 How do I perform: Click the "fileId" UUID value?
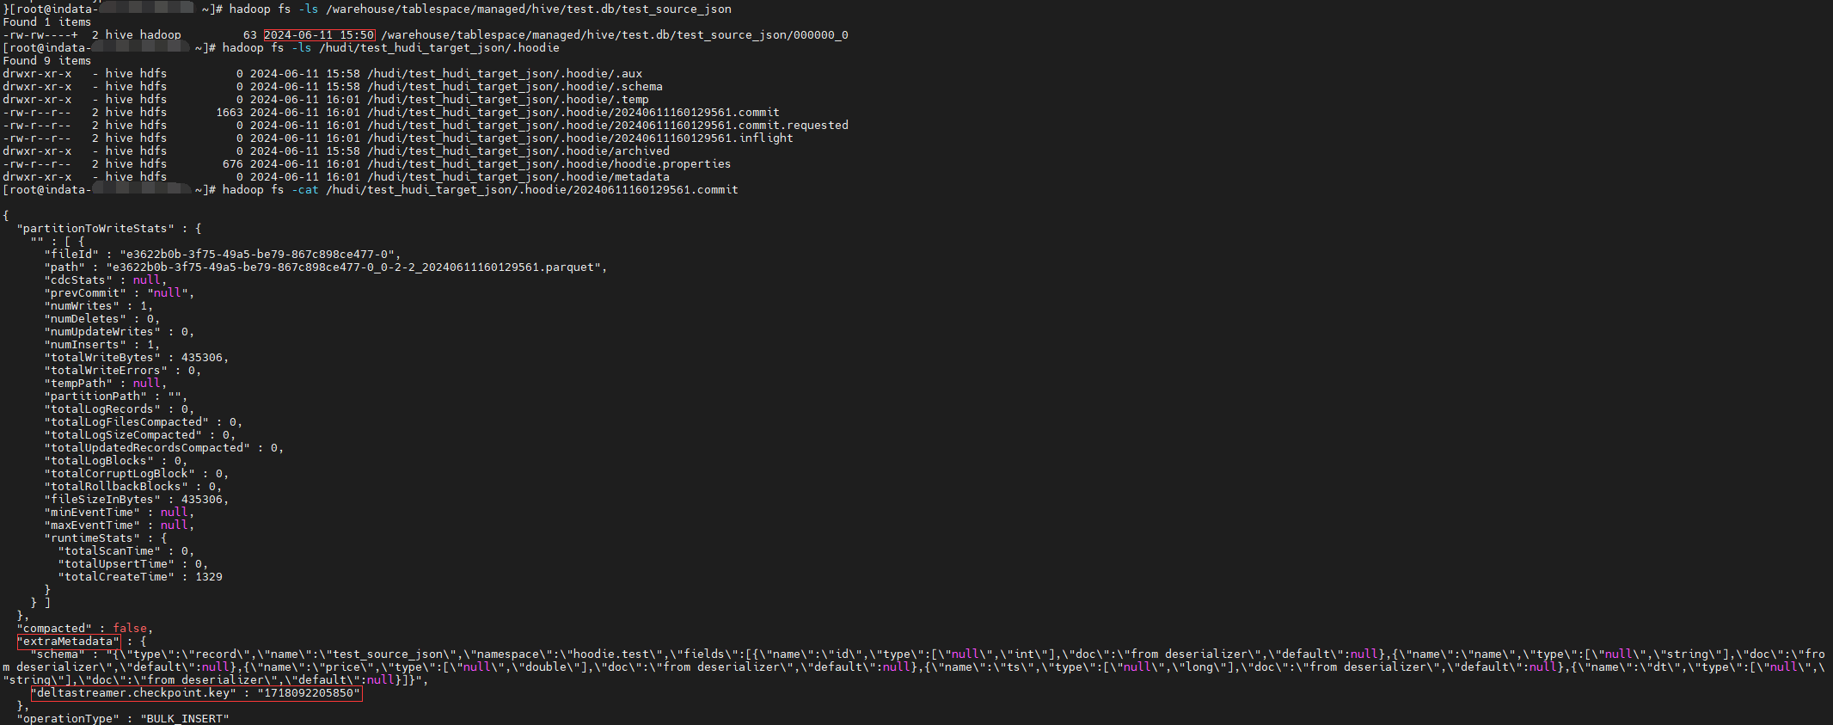tap(257, 255)
